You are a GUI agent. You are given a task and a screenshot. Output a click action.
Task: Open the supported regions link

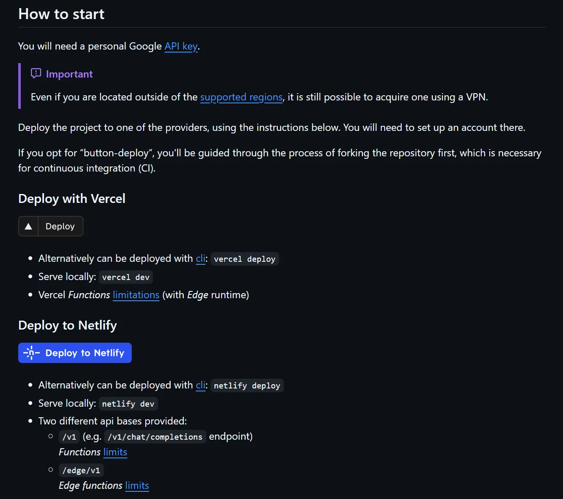pyautogui.click(x=241, y=97)
